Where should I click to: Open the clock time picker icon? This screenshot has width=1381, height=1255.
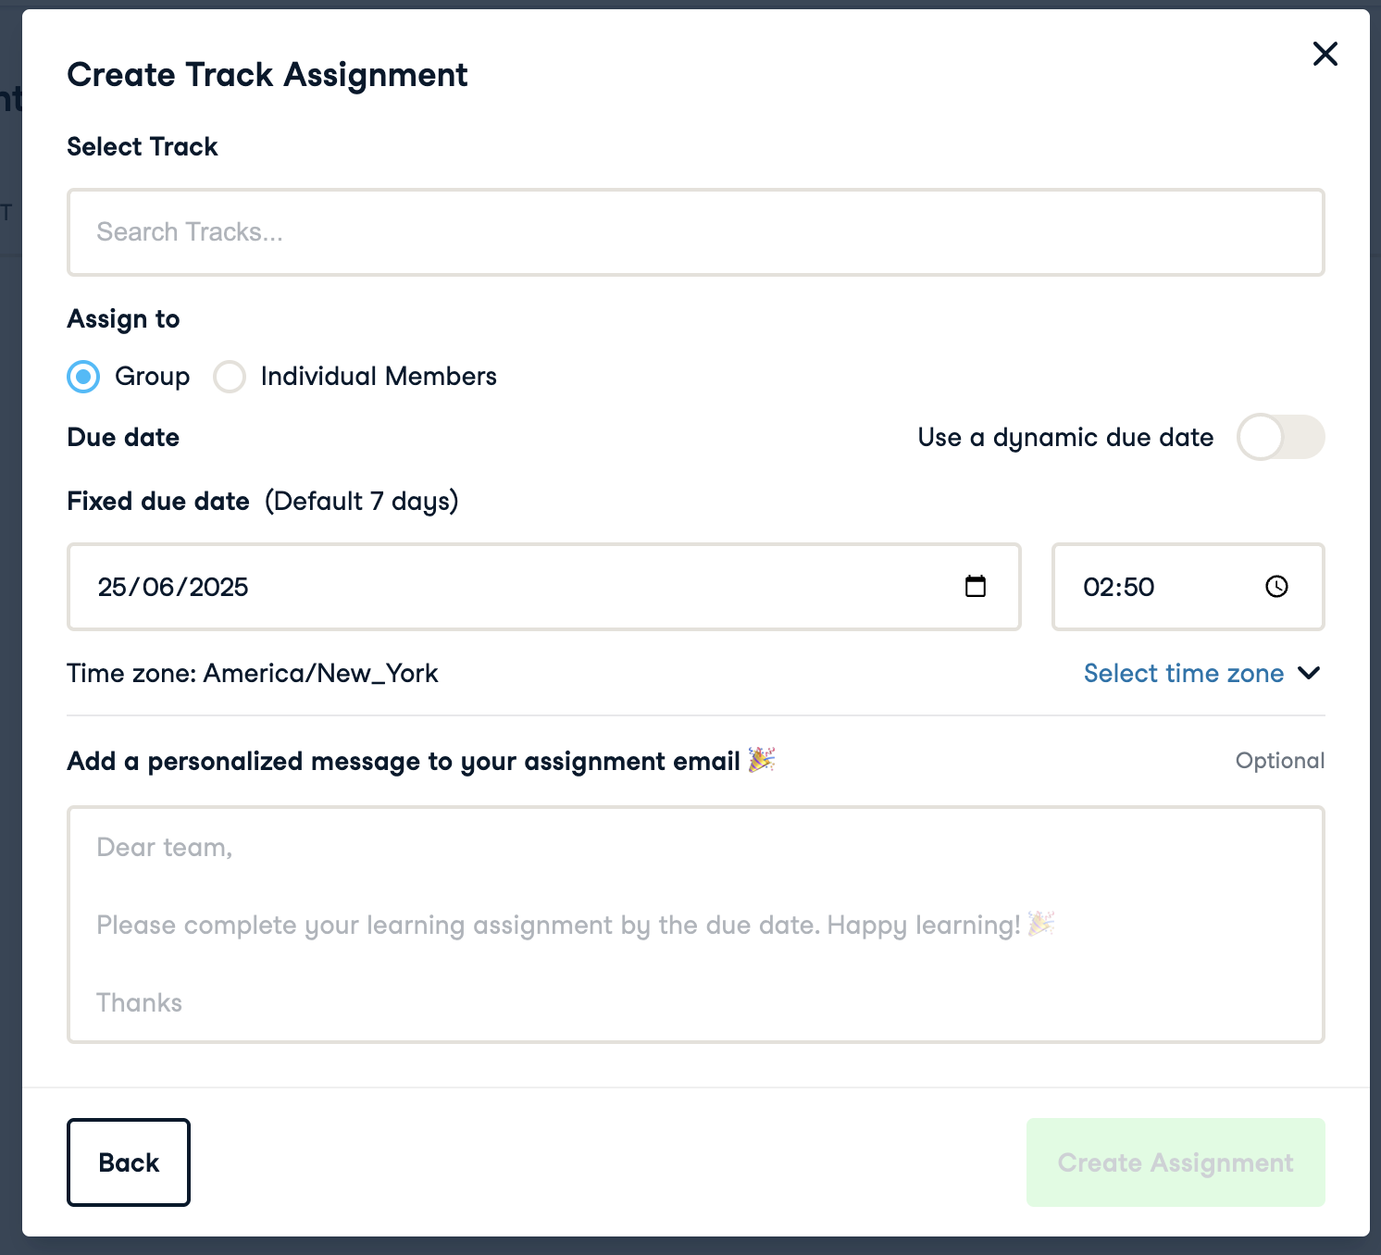pos(1276,587)
